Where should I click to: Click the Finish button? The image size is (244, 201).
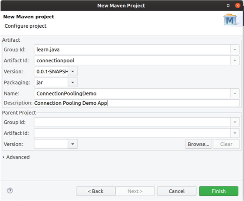(x=219, y=191)
